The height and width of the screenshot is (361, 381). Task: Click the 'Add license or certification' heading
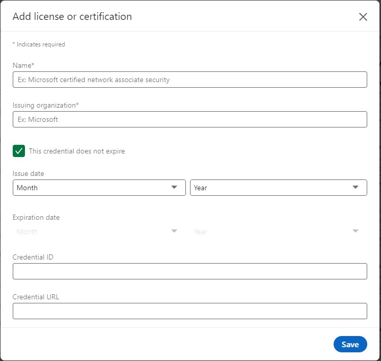pyautogui.click(x=72, y=16)
